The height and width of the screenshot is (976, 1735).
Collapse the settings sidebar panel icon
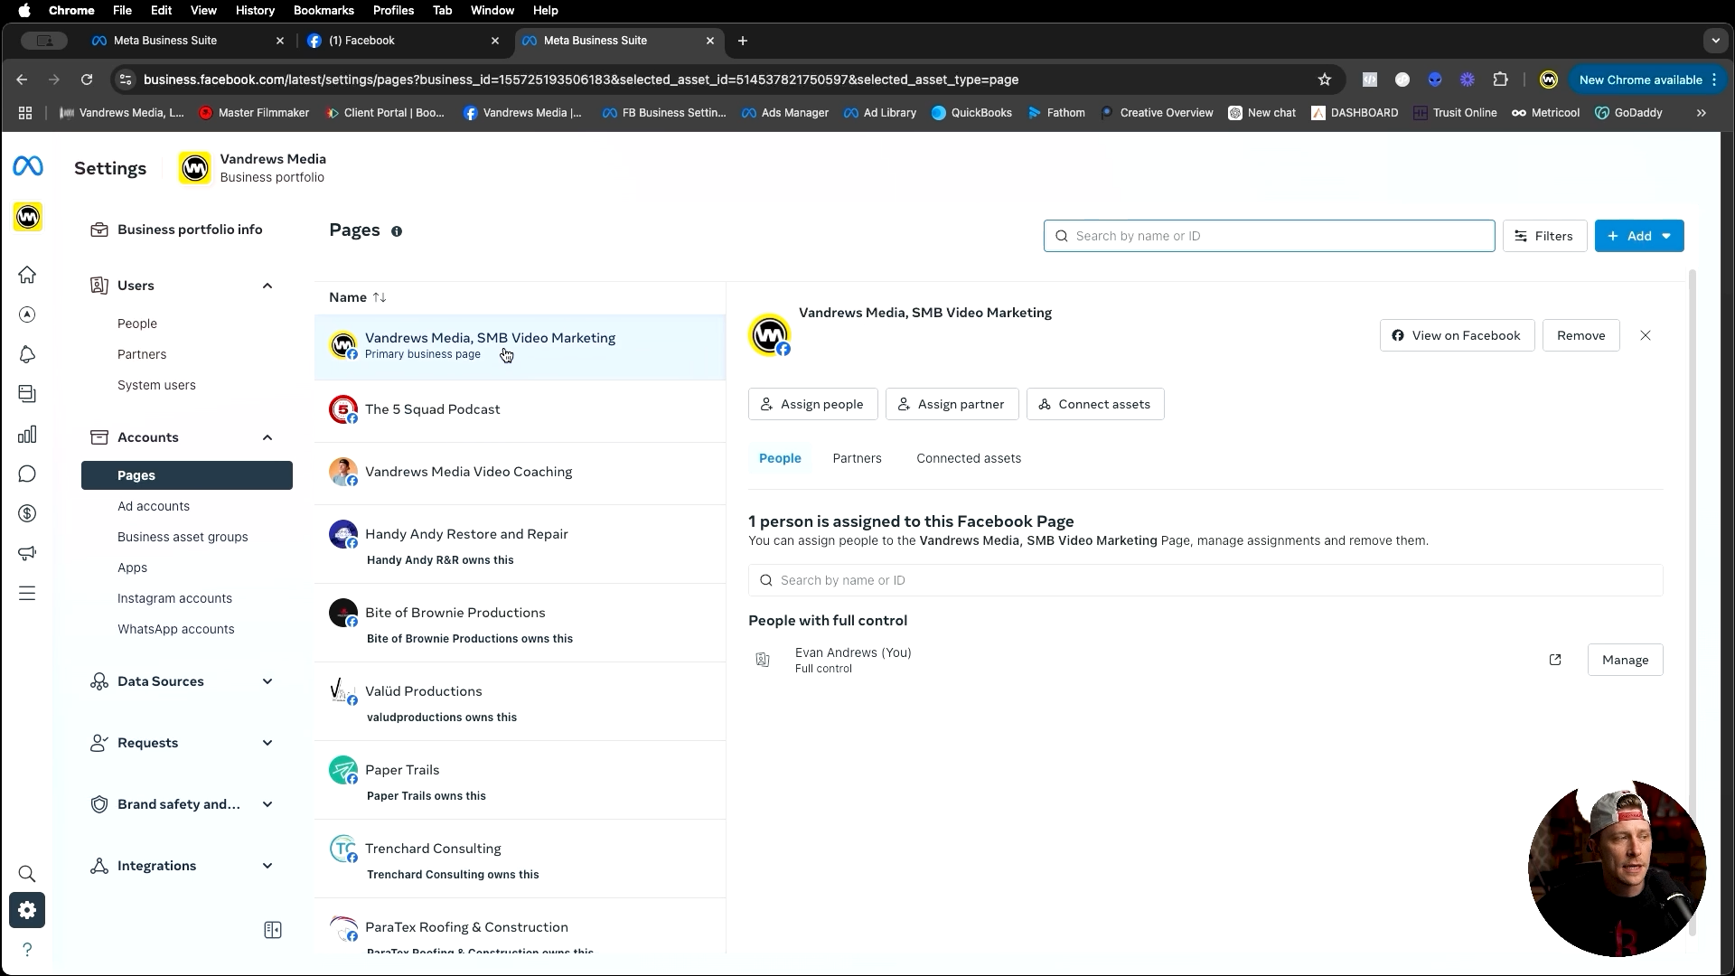pos(273,930)
